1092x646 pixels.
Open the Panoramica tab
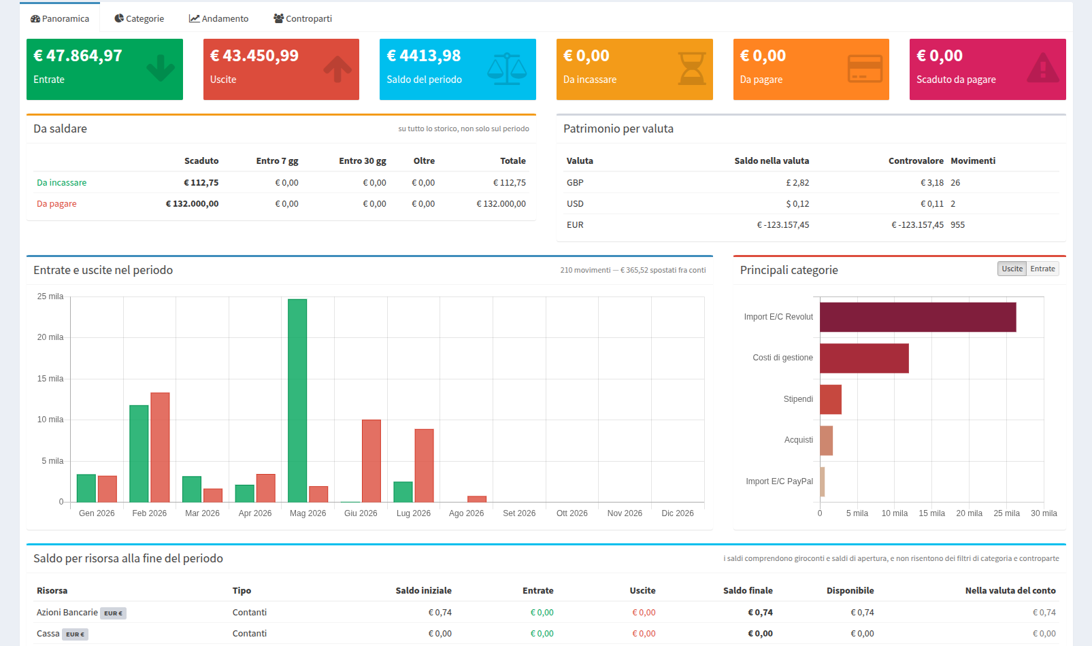point(60,18)
